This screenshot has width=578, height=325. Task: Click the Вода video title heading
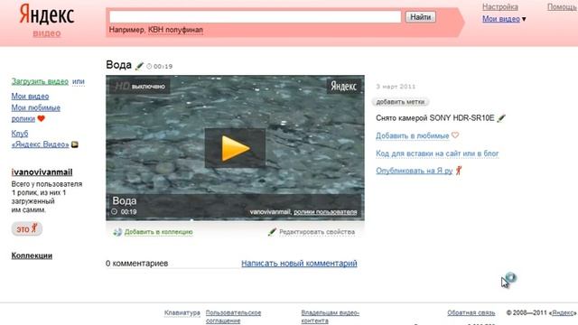click(x=118, y=65)
